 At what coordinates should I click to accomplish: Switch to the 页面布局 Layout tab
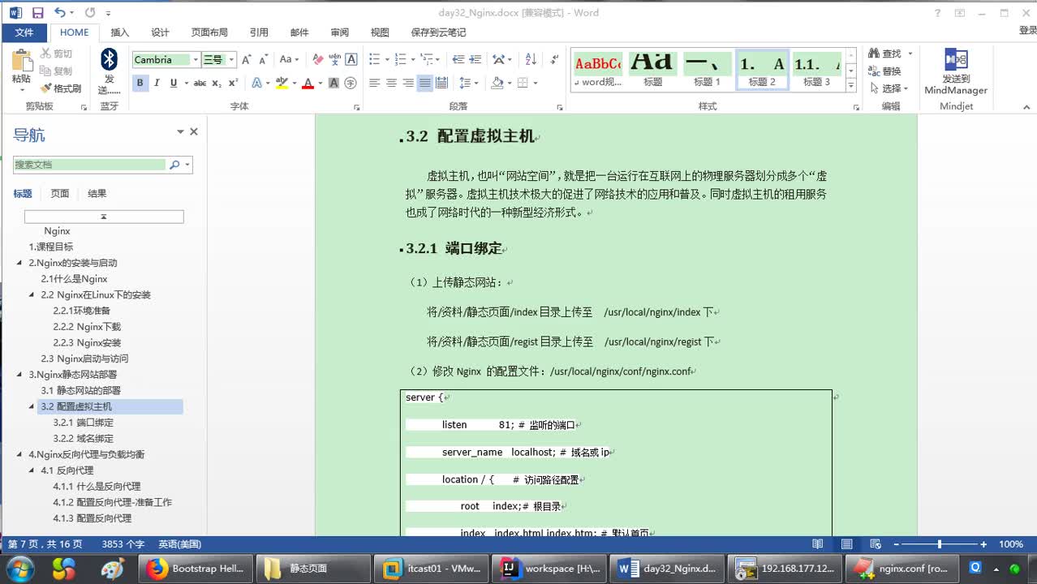pyautogui.click(x=209, y=32)
